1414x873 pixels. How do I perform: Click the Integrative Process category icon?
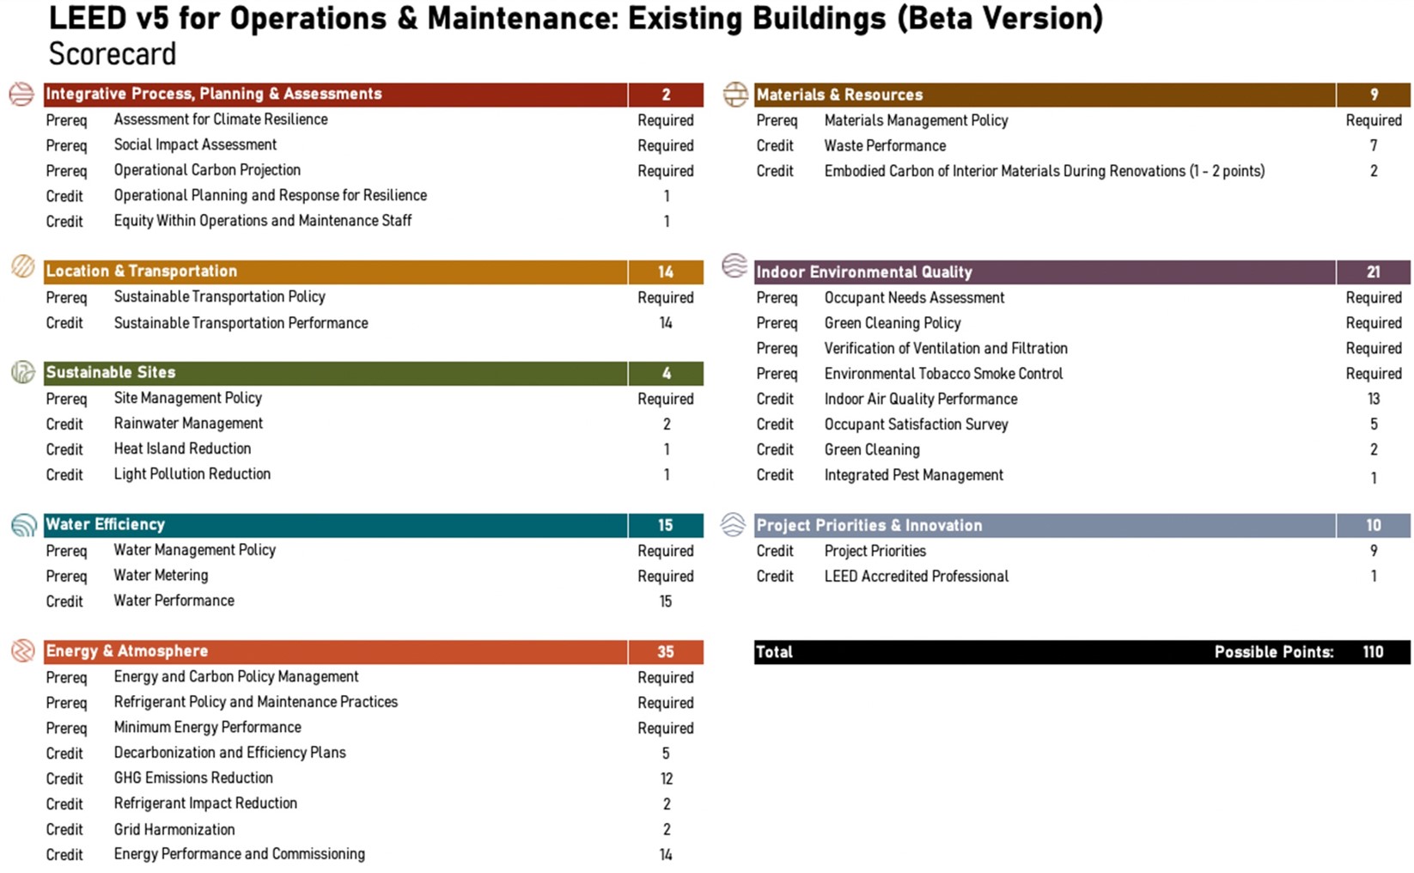pos(22,94)
